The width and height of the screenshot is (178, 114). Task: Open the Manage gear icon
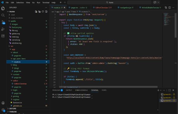tap(3, 110)
